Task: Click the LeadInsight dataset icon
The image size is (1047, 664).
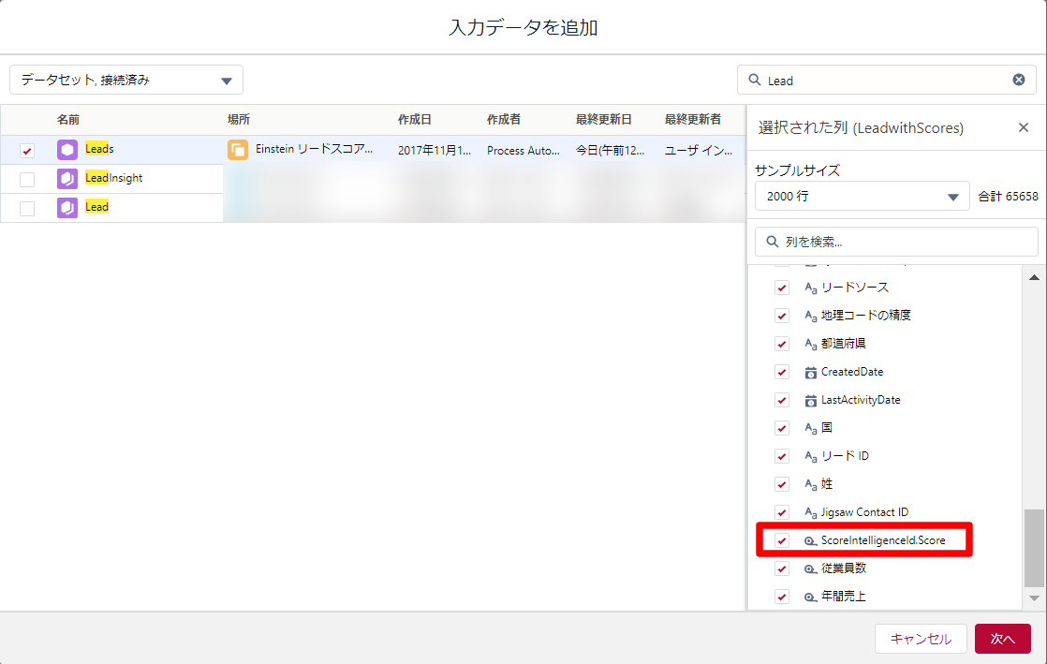Action: pyautogui.click(x=67, y=179)
